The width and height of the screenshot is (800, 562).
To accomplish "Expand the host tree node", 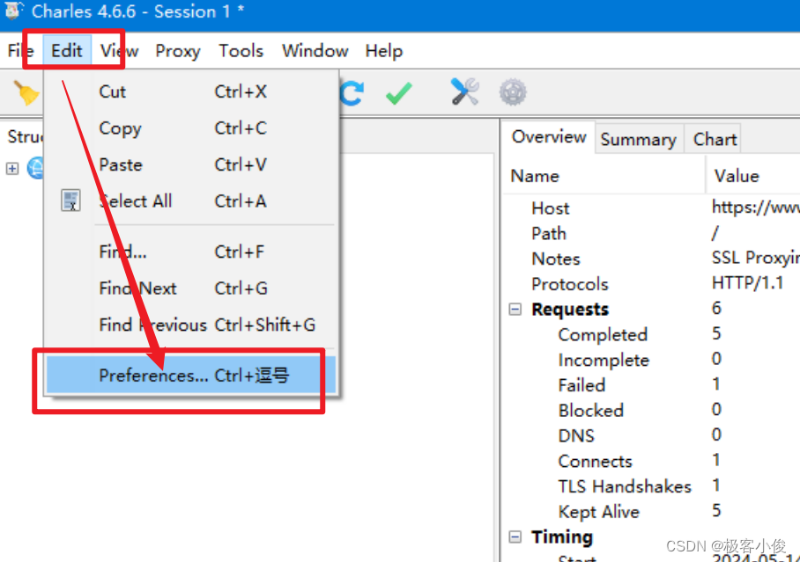I will pos(12,169).
